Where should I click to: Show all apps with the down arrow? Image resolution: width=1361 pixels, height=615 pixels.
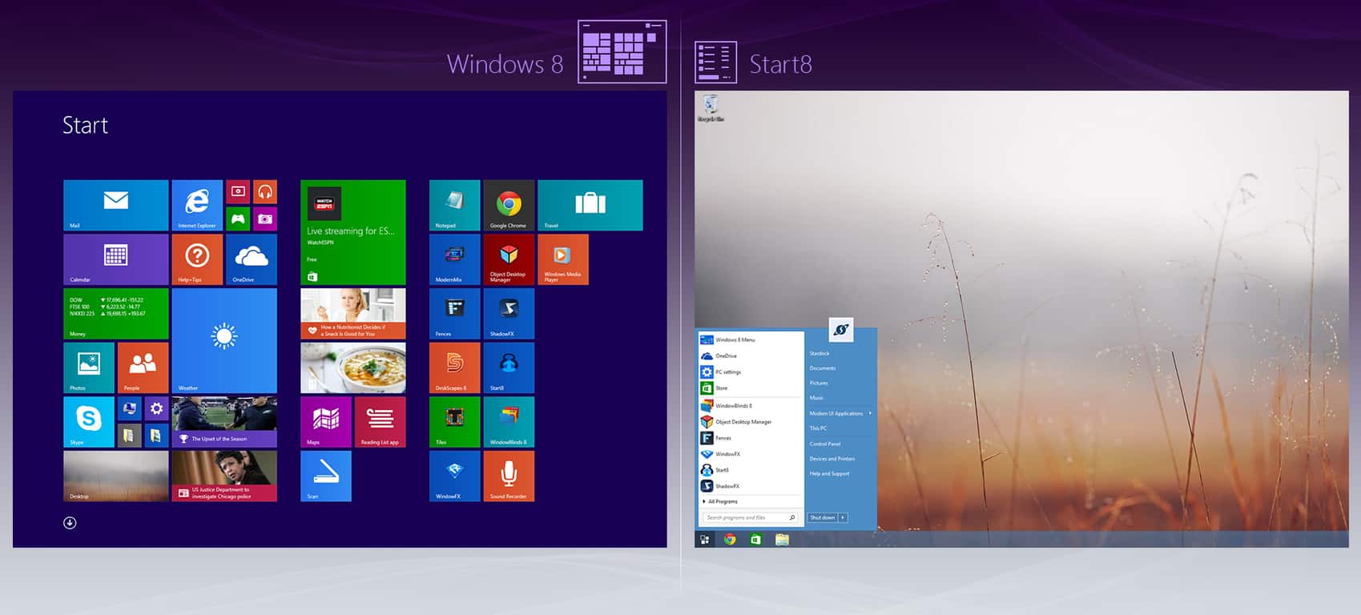pos(70,523)
